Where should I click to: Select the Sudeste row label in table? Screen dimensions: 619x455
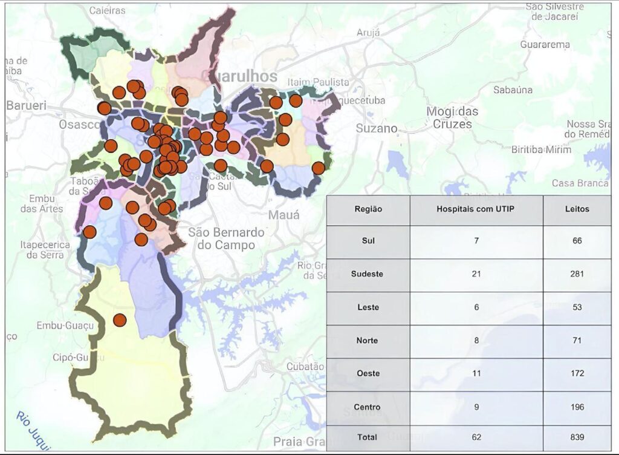pos(368,274)
